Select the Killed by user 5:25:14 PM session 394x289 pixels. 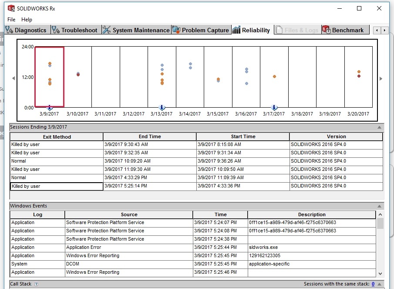(196, 186)
